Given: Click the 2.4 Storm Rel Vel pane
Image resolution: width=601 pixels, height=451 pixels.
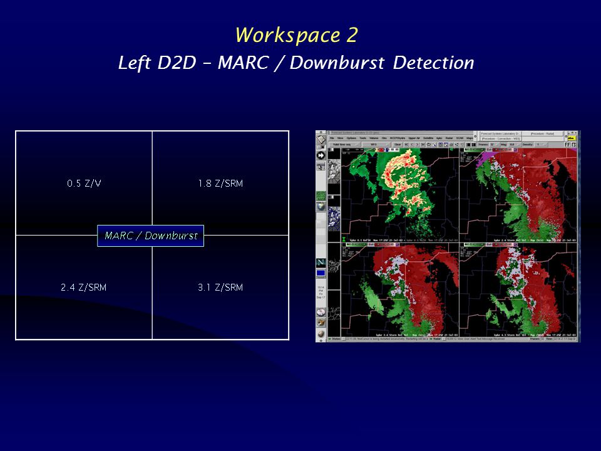Looking at the screenshot, I should coord(518,195).
